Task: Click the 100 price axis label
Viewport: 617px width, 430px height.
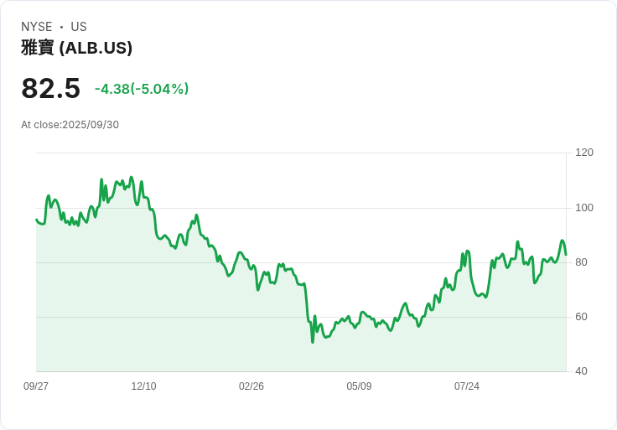Action: (x=584, y=208)
